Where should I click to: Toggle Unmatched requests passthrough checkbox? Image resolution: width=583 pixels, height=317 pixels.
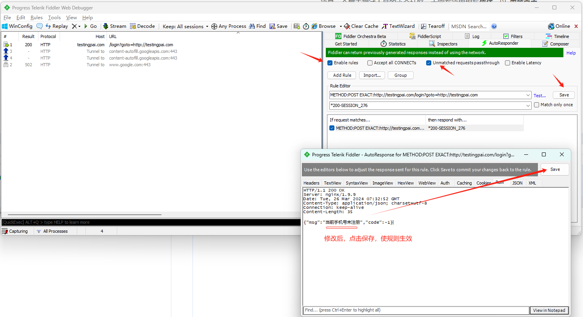pyautogui.click(x=429, y=63)
